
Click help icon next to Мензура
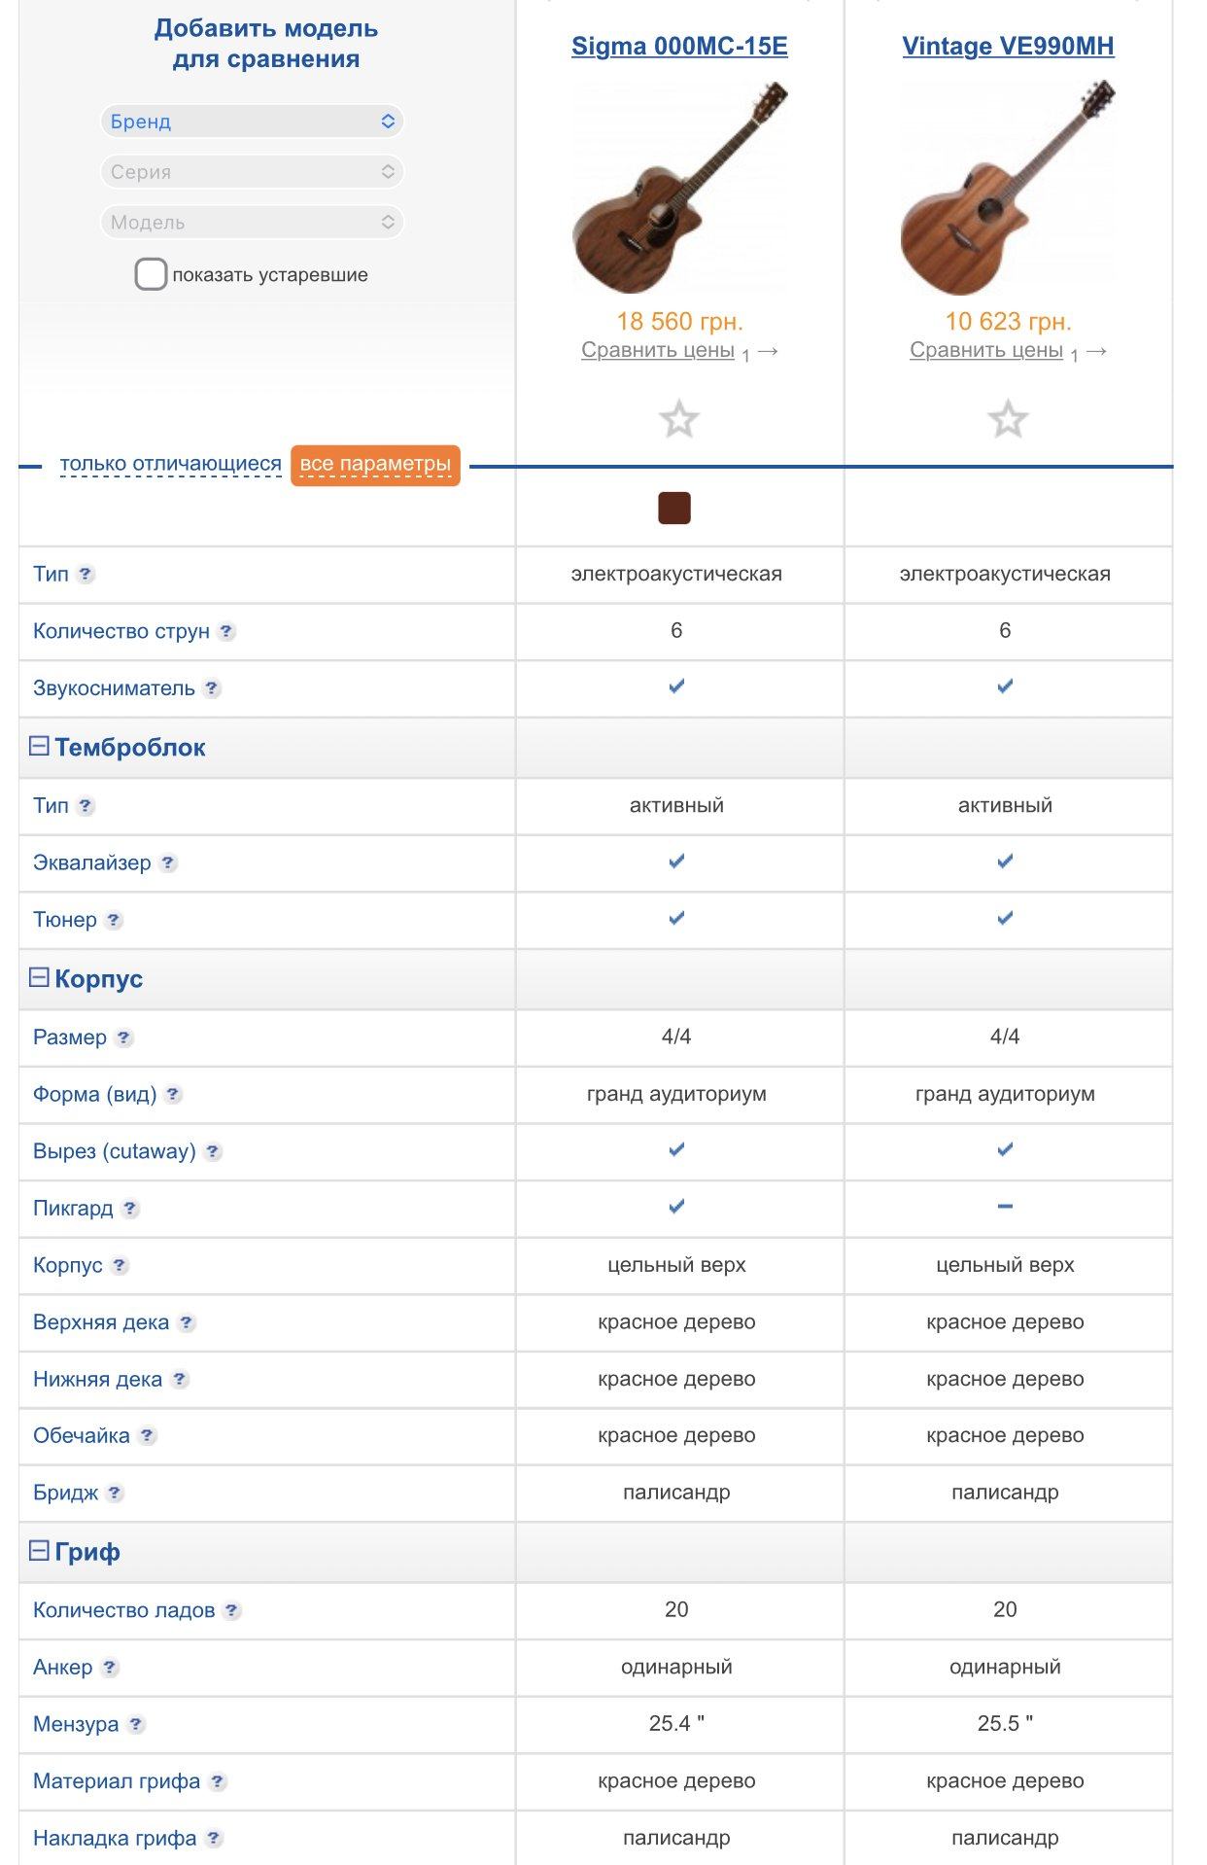coord(136,1724)
